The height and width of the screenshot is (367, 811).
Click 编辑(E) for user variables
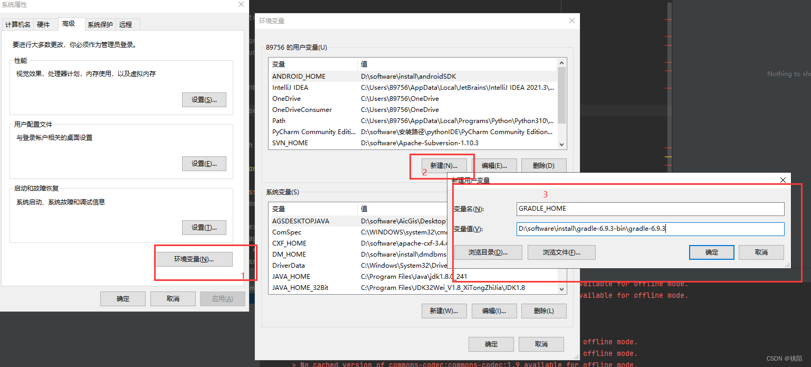coord(494,165)
